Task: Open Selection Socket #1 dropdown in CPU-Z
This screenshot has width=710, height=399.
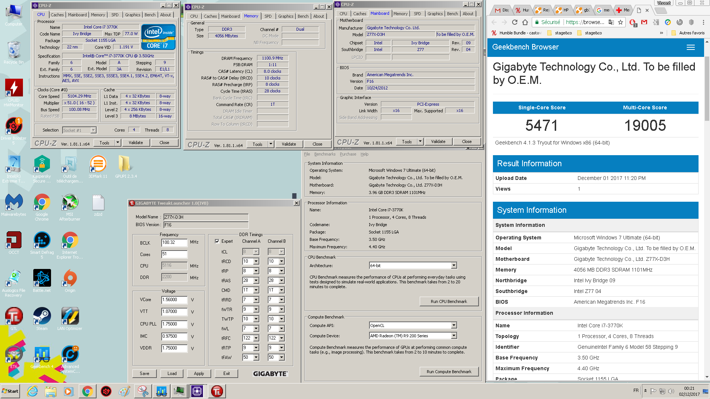Action: point(93,130)
